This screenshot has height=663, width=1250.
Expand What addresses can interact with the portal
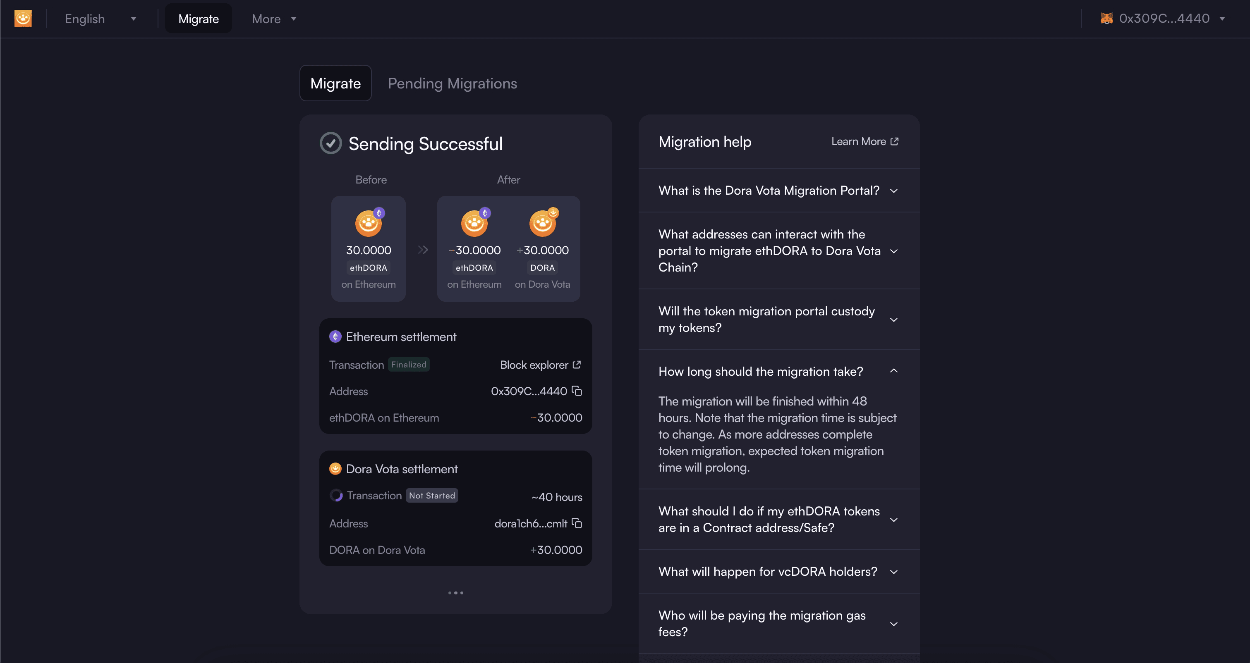point(779,251)
